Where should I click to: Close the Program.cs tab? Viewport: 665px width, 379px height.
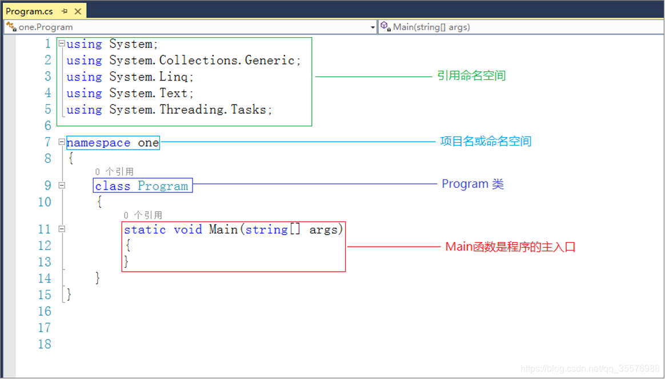point(78,11)
